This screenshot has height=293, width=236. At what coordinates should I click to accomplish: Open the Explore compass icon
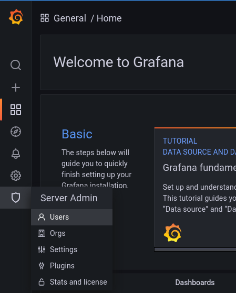16,132
